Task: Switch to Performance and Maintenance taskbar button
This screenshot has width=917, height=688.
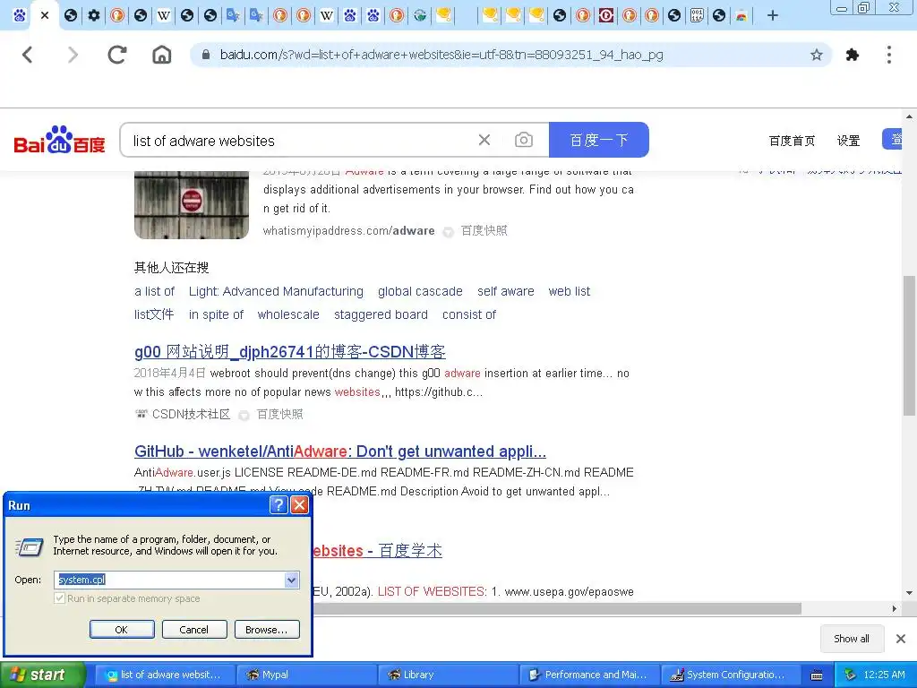Action: coord(589,675)
